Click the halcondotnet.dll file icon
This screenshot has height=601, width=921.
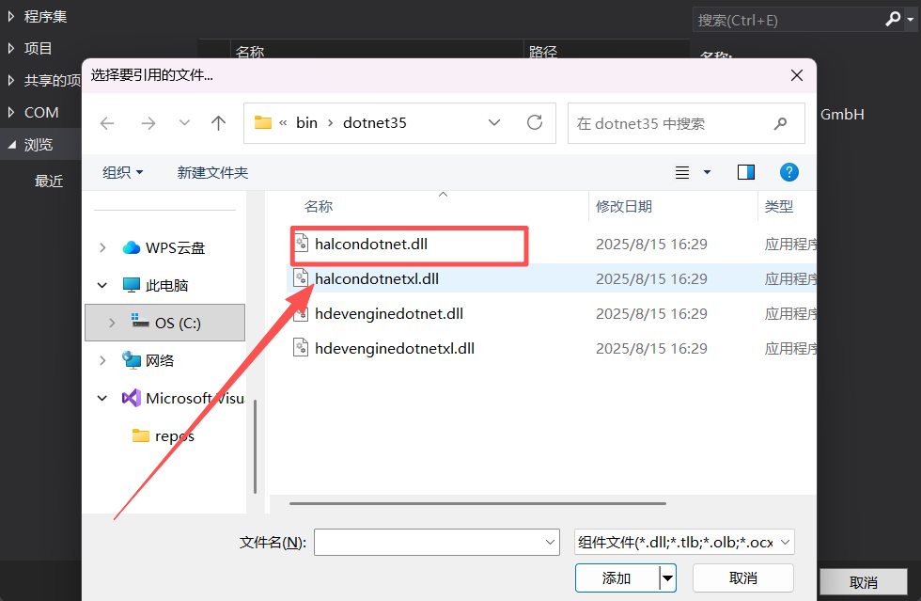(x=301, y=243)
